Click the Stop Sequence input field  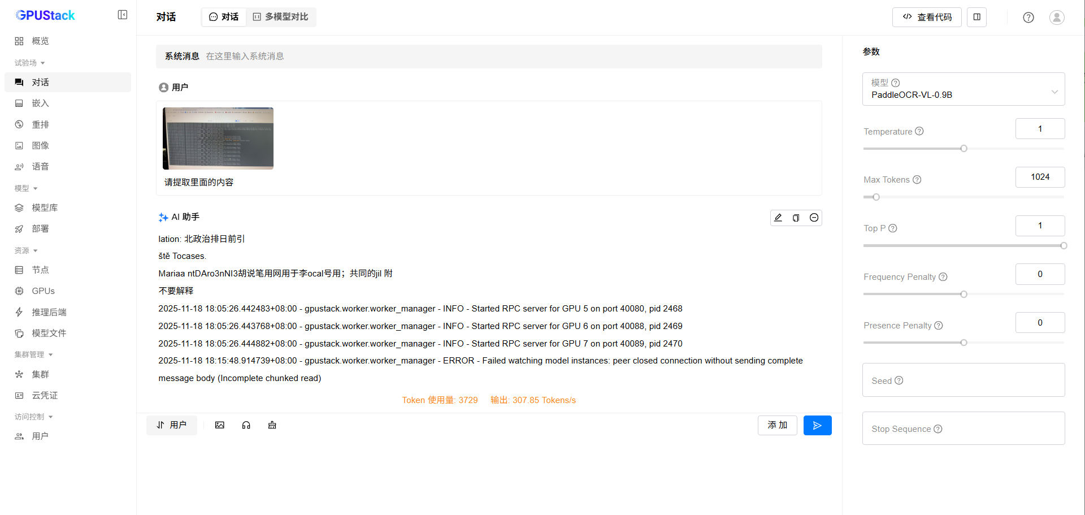964,429
